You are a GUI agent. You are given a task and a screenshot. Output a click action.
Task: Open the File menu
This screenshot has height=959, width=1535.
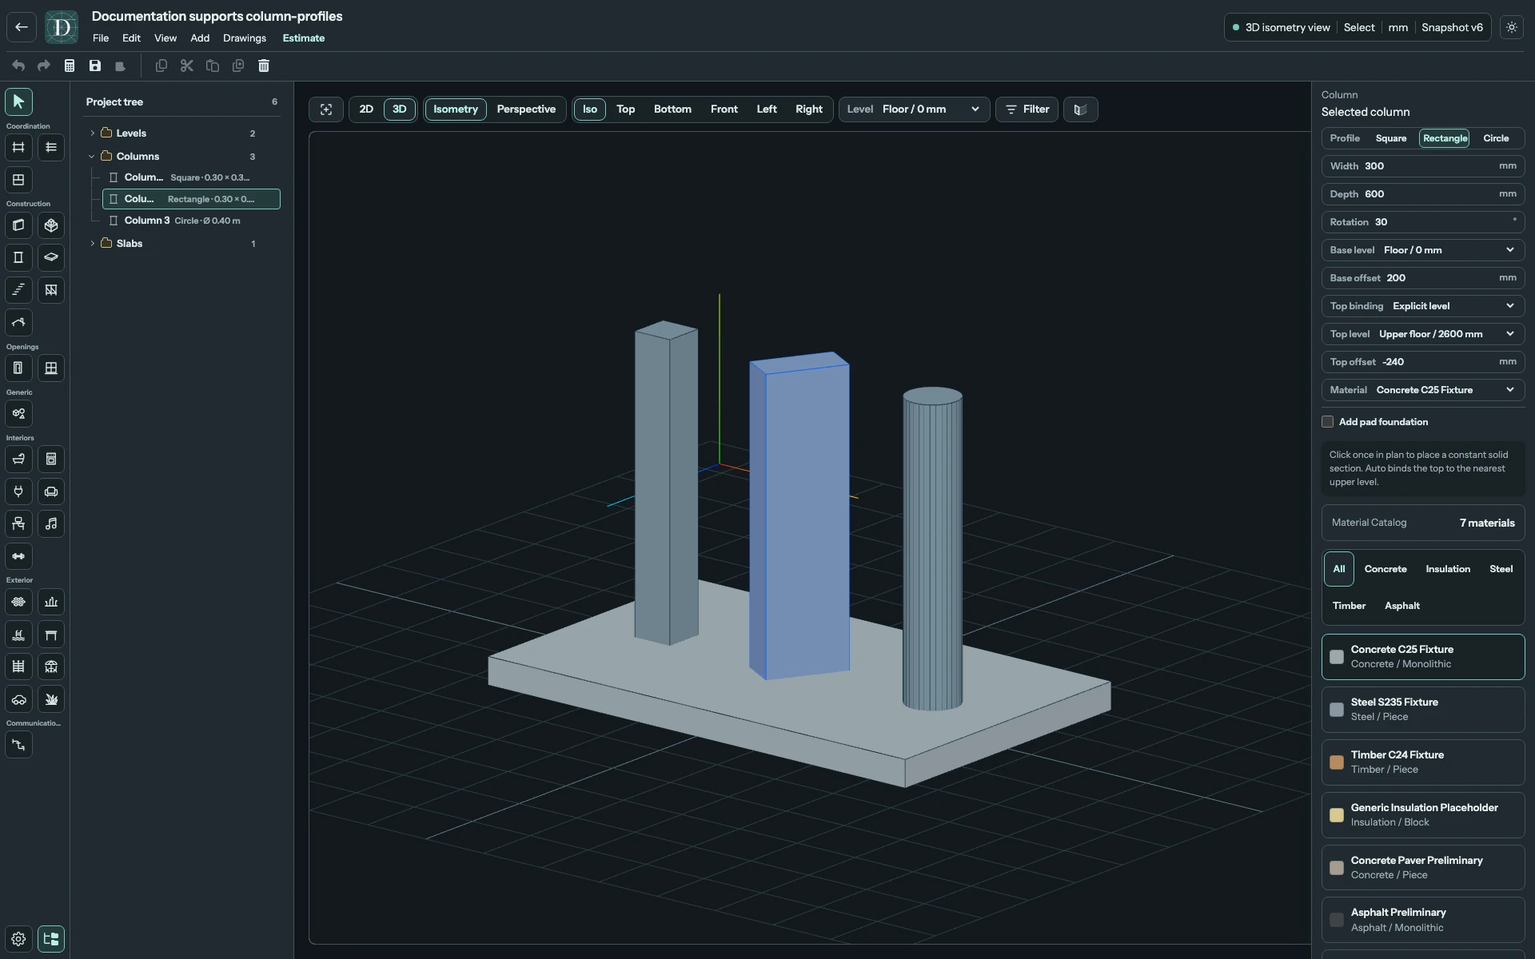click(x=101, y=38)
